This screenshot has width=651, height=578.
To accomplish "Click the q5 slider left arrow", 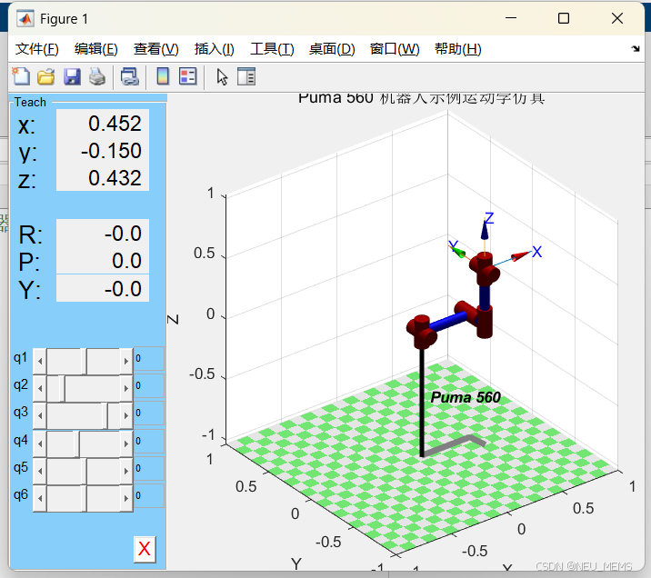I will (x=40, y=471).
